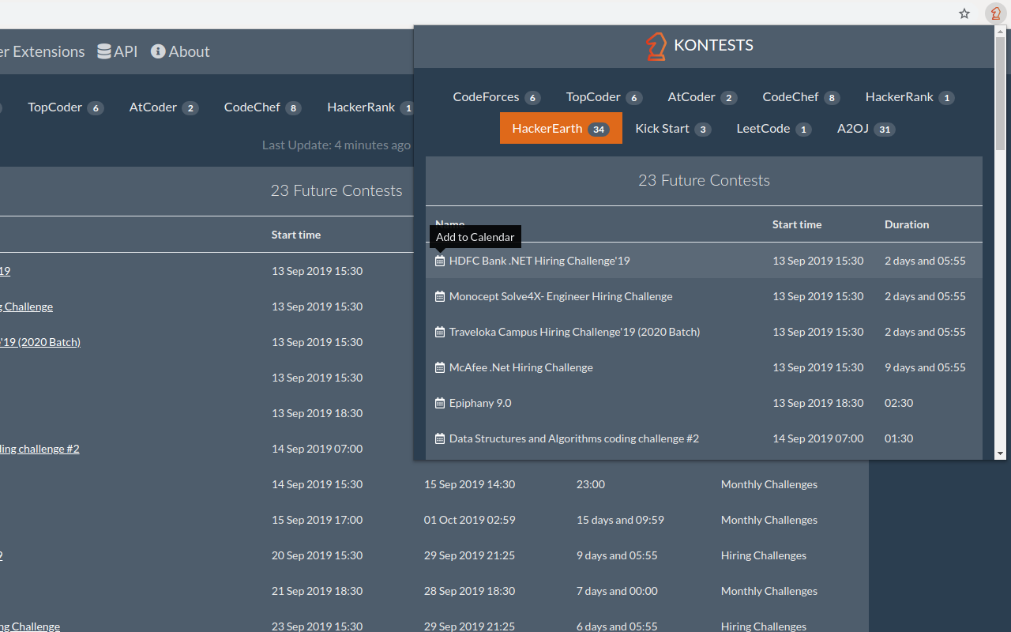The width and height of the screenshot is (1011, 632).
Task: Click '02:30' duration in Epiphany row
Action: point(899,403)
